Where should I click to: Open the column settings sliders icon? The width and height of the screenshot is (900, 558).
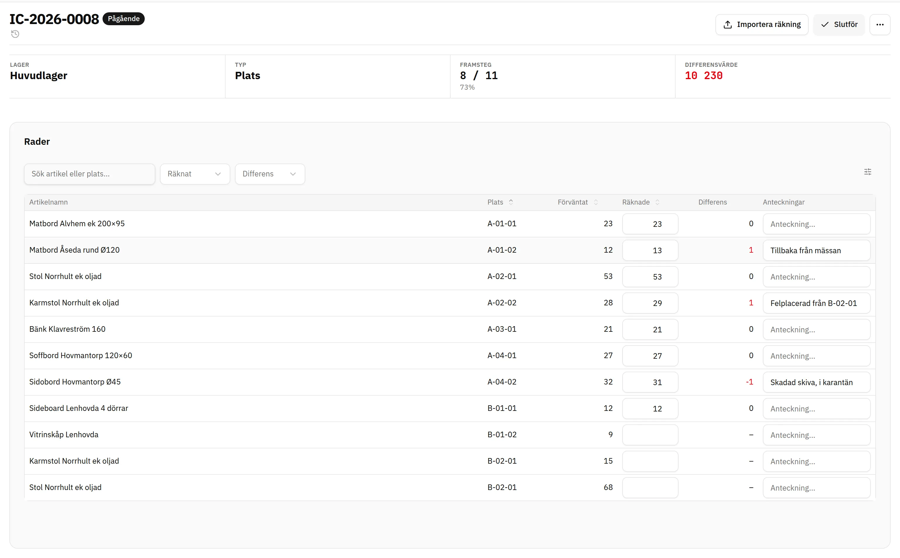(867, 172)
